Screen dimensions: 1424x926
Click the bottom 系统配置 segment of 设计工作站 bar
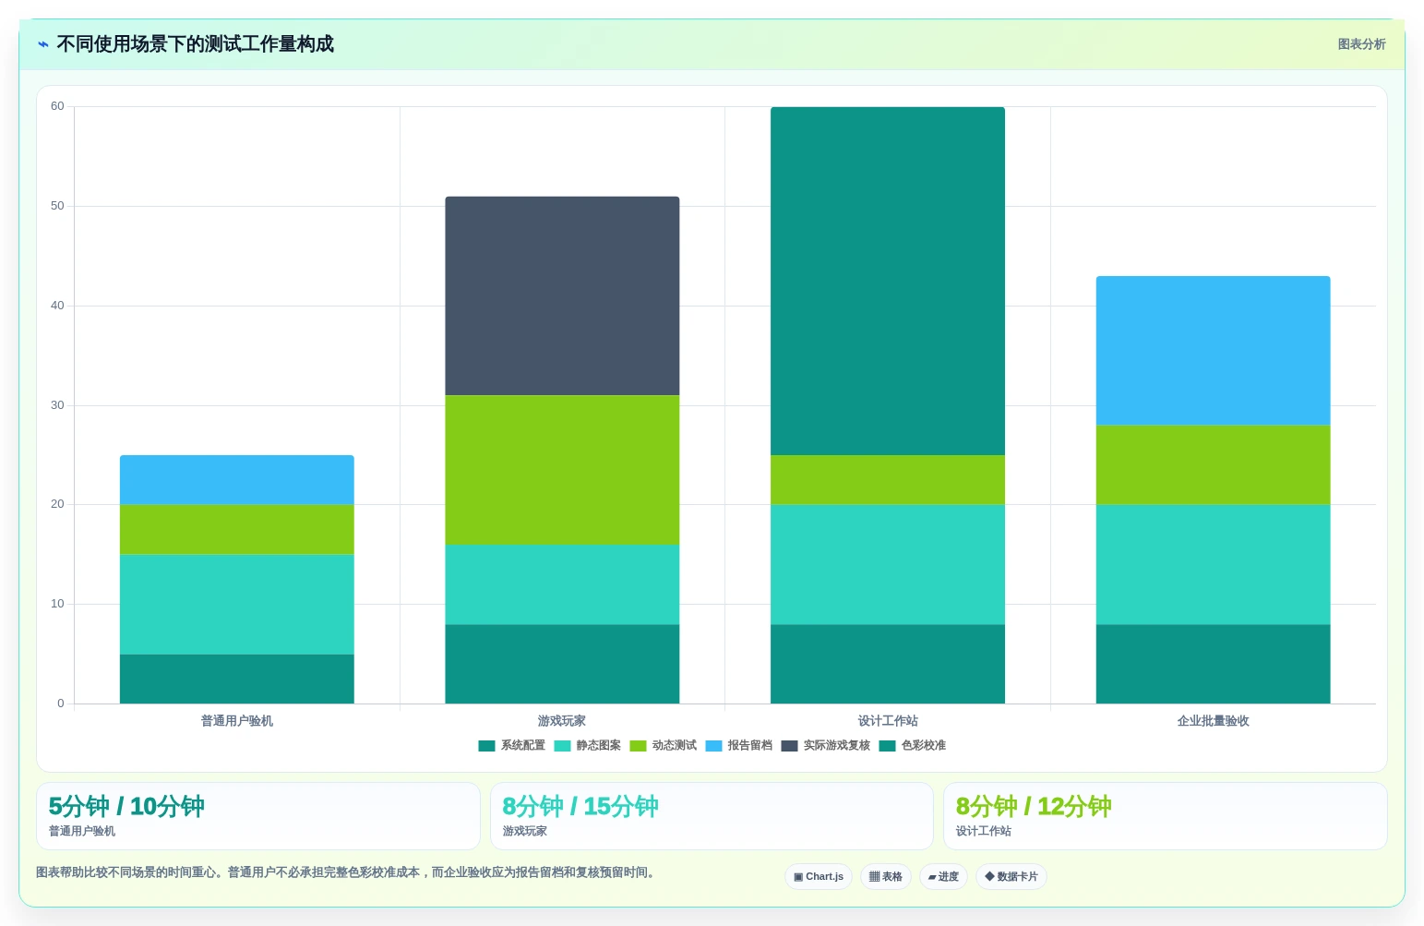[x=888, y=664]
